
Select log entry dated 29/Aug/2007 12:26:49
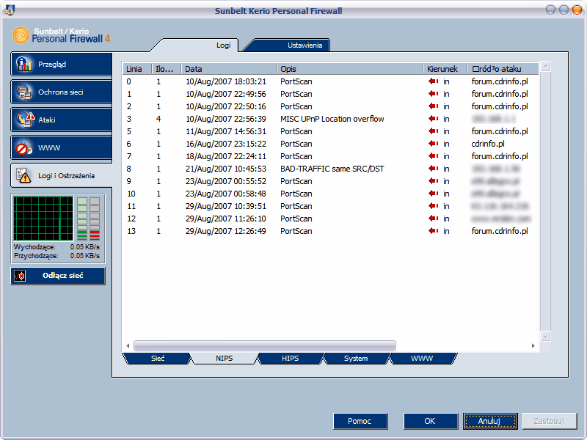[331, 231]
